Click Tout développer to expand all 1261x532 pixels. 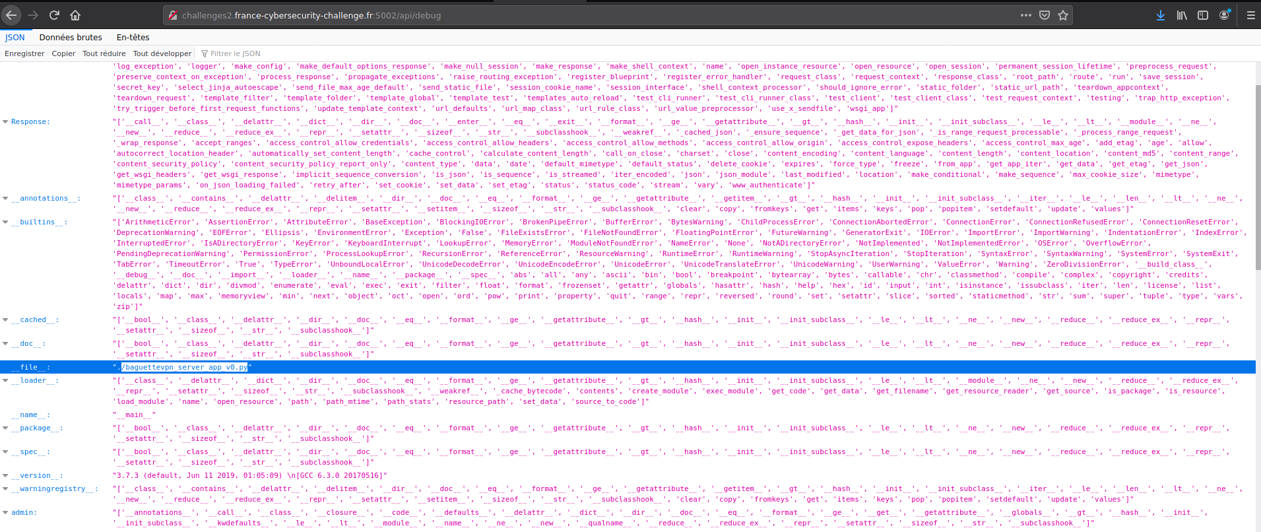pos(162,53)
